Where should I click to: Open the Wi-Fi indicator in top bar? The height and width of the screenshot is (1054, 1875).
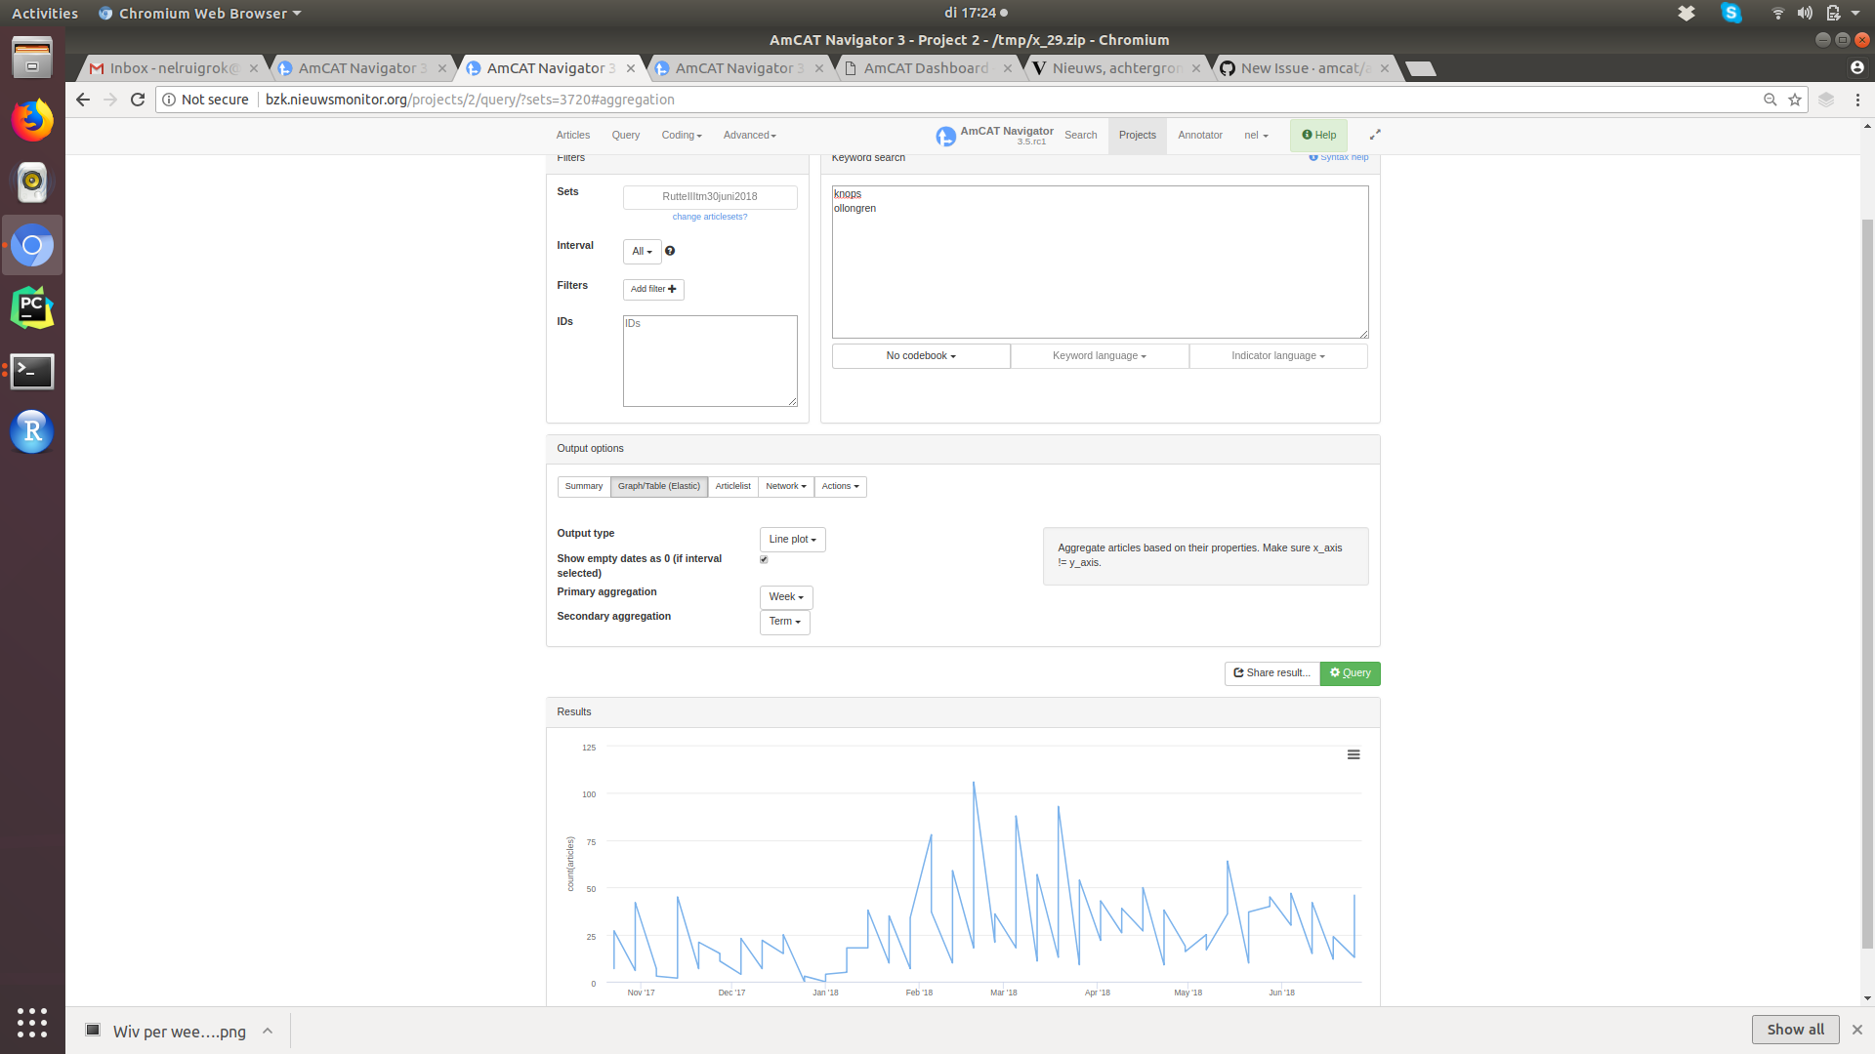click(x=1777, y=13)
